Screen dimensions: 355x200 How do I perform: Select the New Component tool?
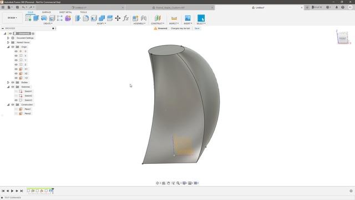135,18
